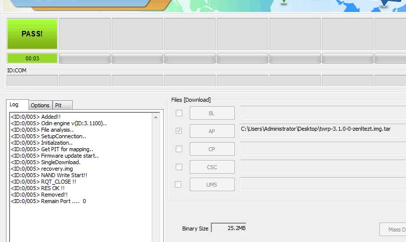Click the UMS button
The width and height of the screenshot is (406, 242).
212,185
